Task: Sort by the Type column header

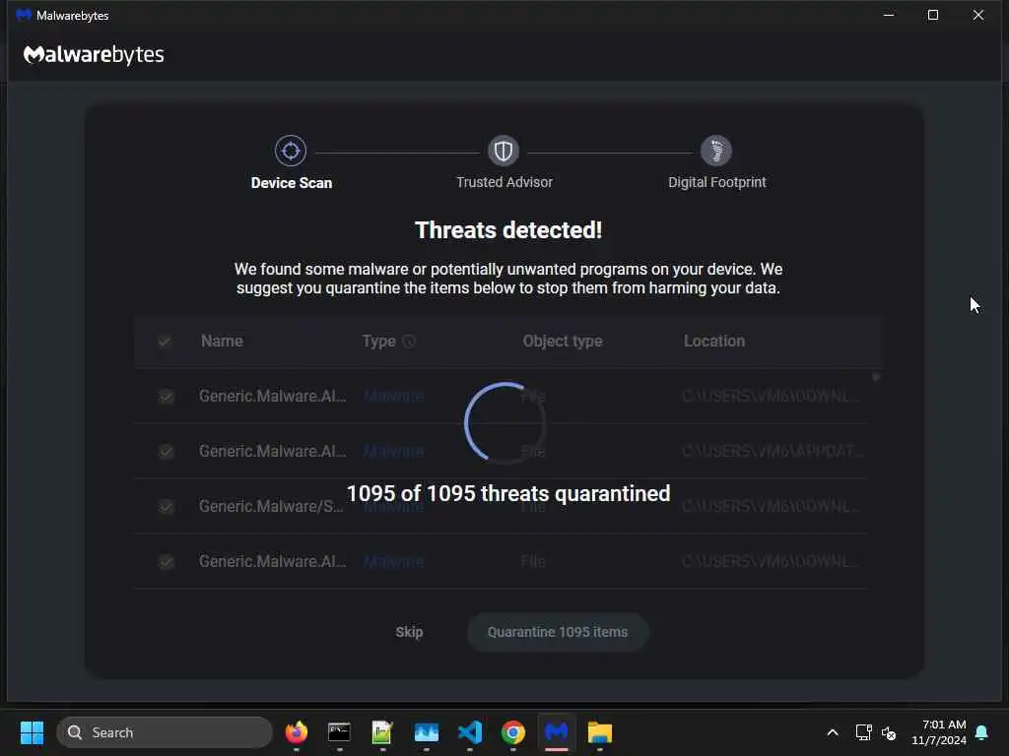Action: [379, 342]
